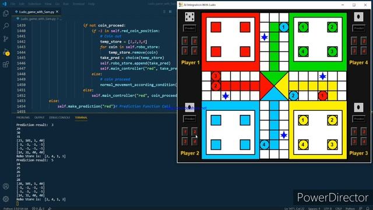Click green coin 3 in green home

tap(332, 51)
